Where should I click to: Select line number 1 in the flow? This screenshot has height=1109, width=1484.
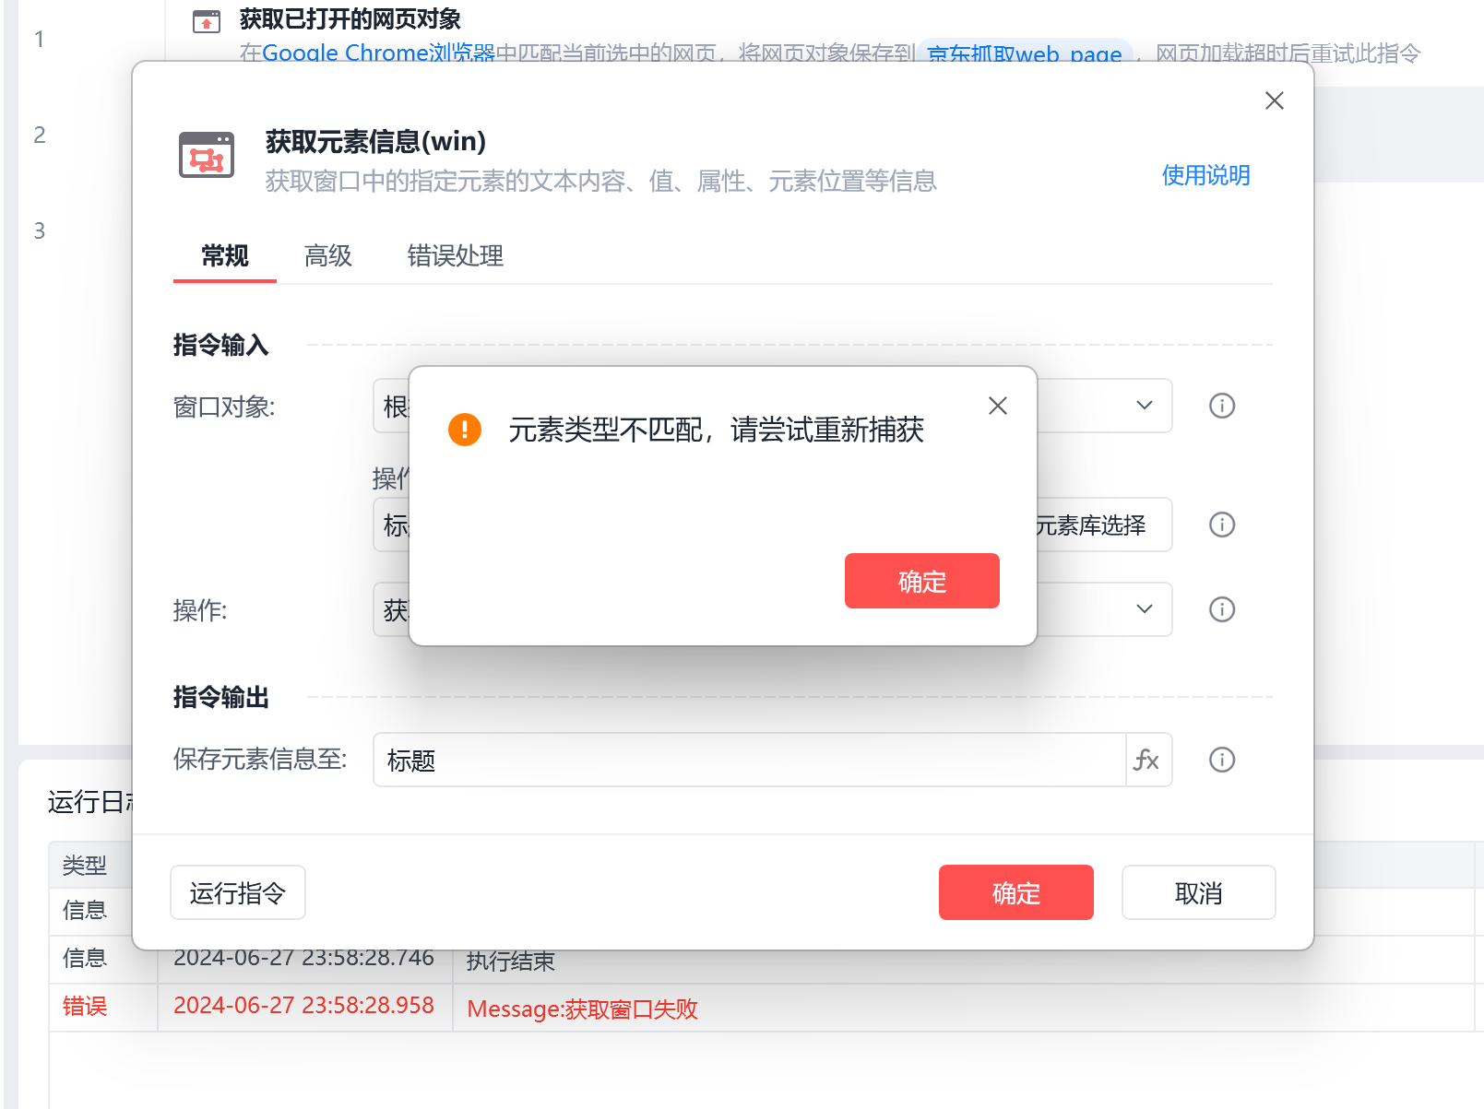click(40, 39)
